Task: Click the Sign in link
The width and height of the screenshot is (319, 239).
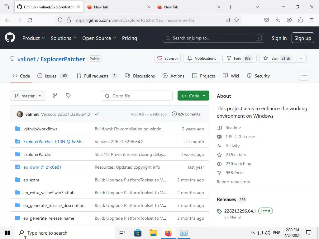Action: coord(279,38)
